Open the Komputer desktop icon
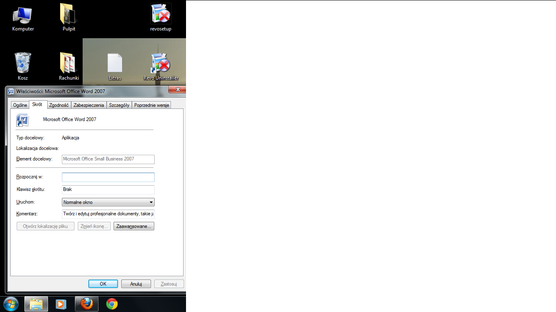Screen dimensions: 556x312 (23, 18)
